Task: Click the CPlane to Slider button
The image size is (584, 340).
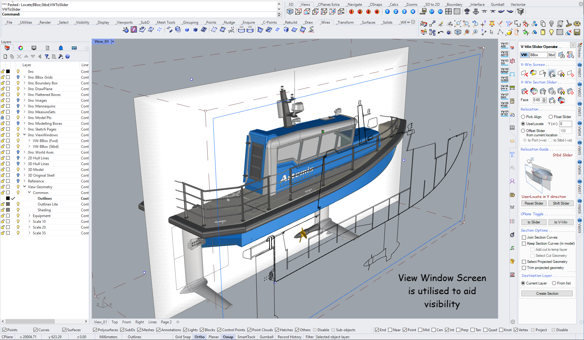Action: click(x=534, y=222)
